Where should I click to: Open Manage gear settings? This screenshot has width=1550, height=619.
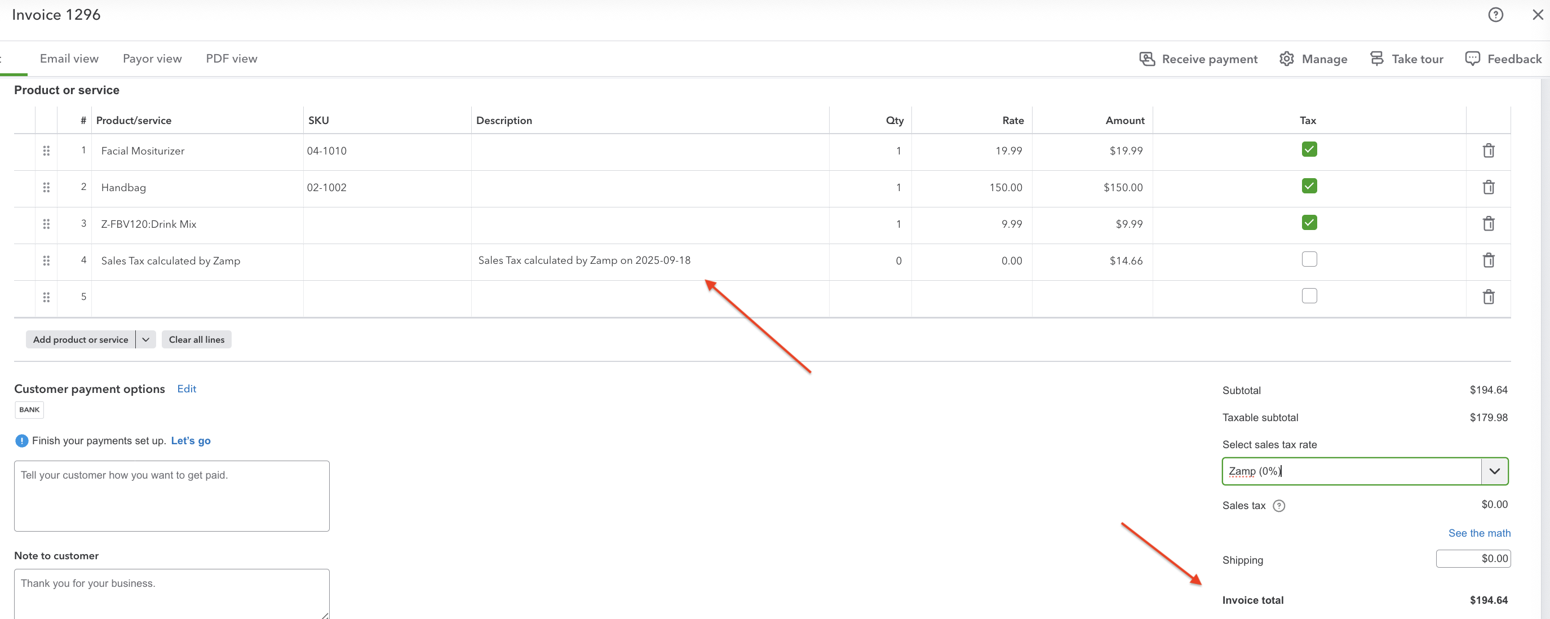coord(1313,59)
